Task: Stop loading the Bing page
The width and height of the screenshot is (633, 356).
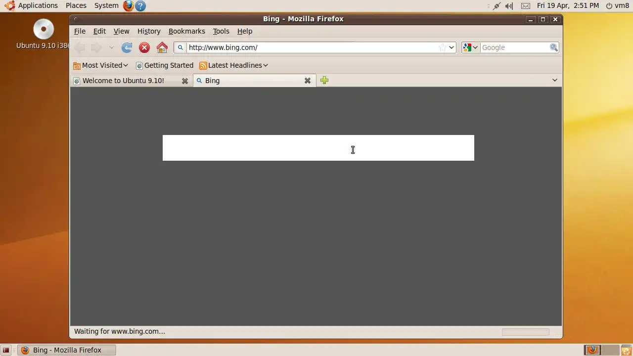Action: tap(144, 47)
